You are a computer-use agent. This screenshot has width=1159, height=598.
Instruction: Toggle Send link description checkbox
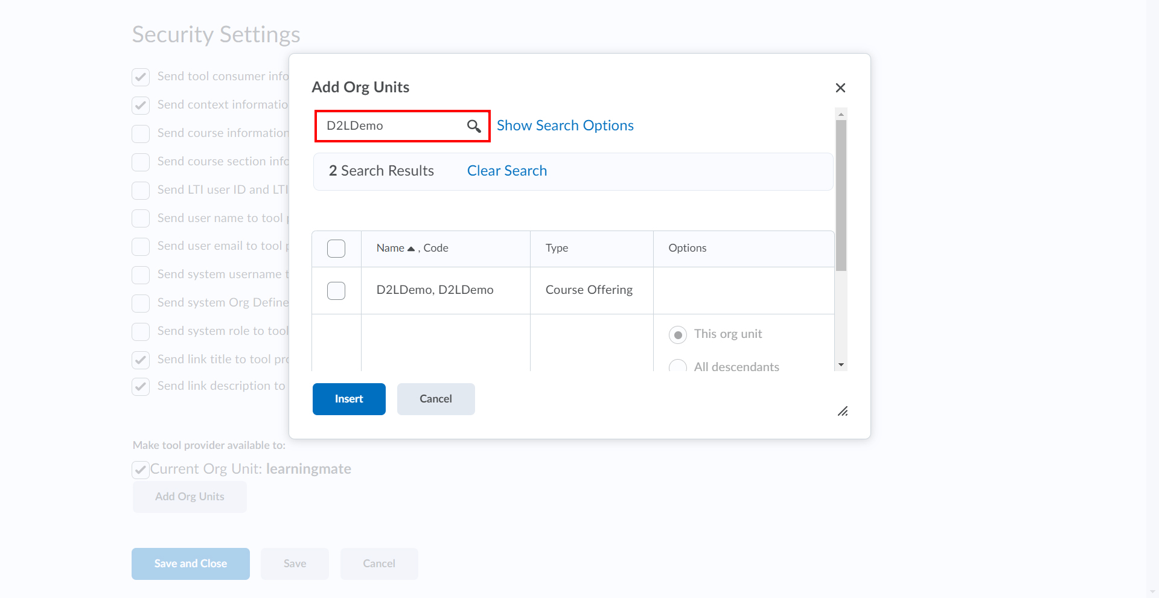141,387
